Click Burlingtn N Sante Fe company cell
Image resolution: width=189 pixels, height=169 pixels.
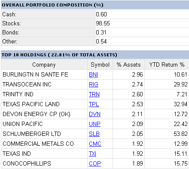coord(44,75)
